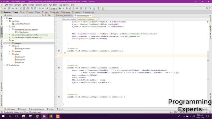This screenshot has width=212, height=119.
Task: Switch to the activity_main.xml editor tab
Action: pos(64,16)
